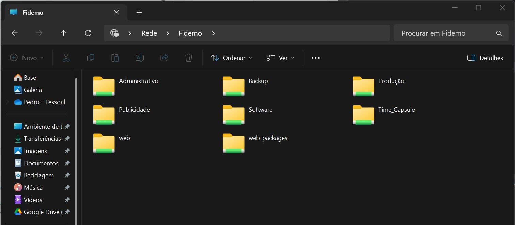This screenshot has width=515, height=225.
Task: Select Transferências in the sidebar
Action: pyautogui.click(x=42, y=139)
